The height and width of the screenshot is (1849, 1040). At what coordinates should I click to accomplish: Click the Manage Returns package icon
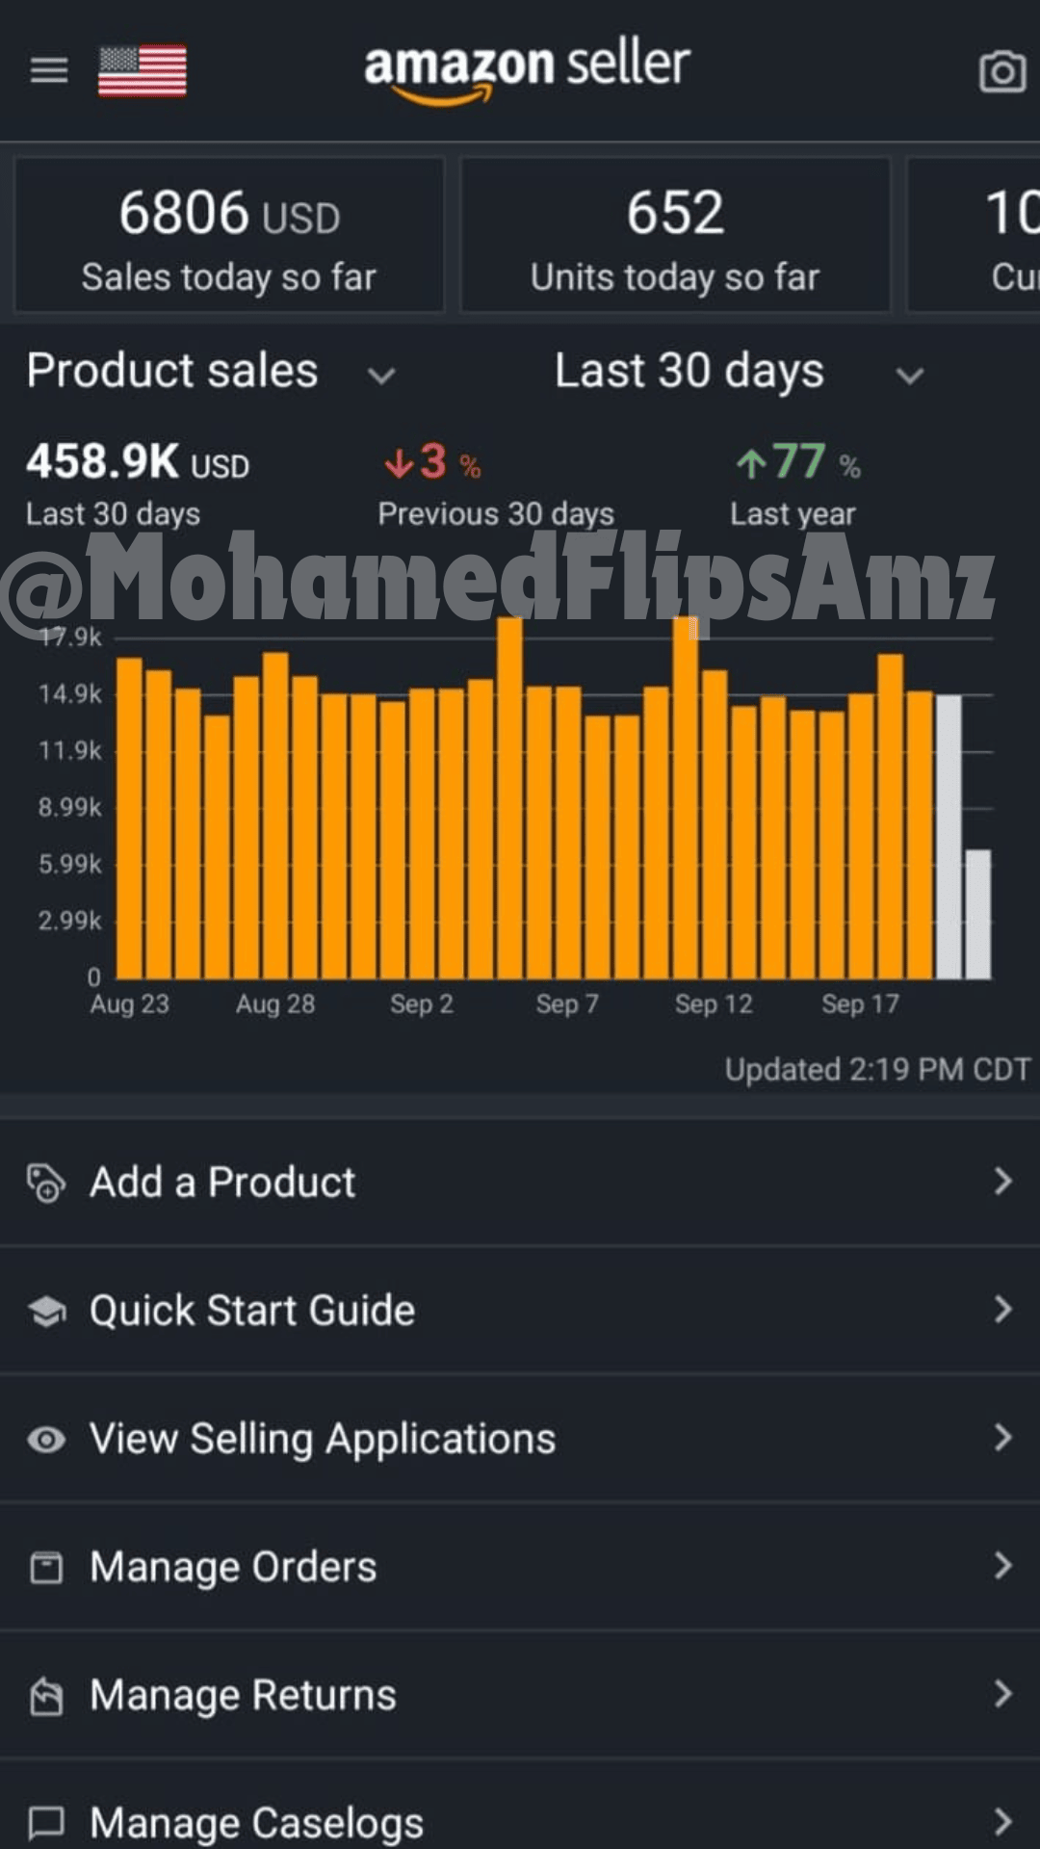tap(46, 1696)
